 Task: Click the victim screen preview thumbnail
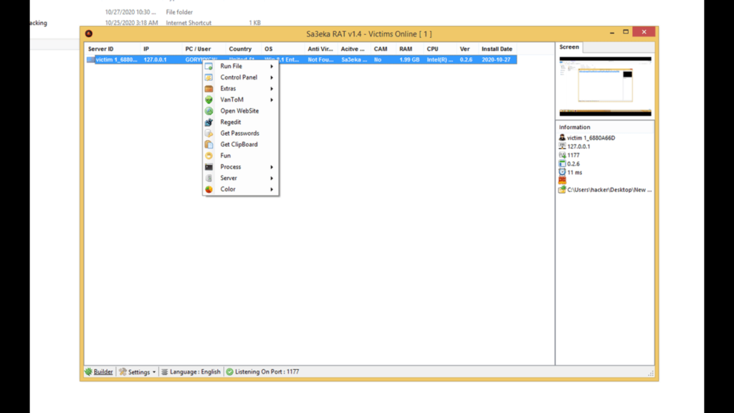coord(605,86)
